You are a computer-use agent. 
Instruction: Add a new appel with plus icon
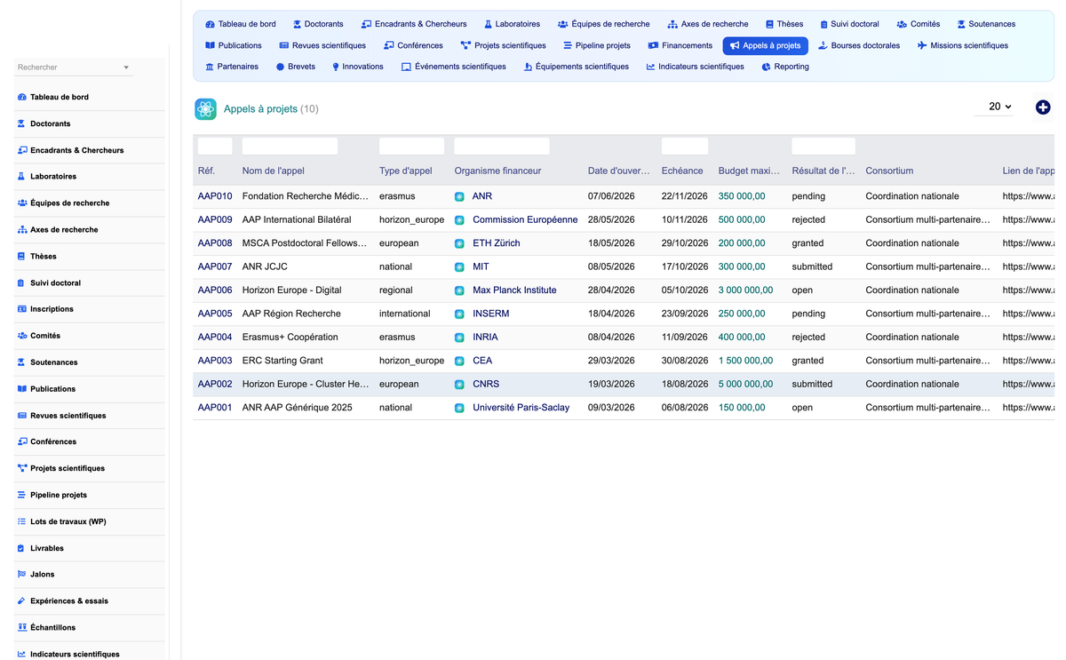[x=1043, y=107]
